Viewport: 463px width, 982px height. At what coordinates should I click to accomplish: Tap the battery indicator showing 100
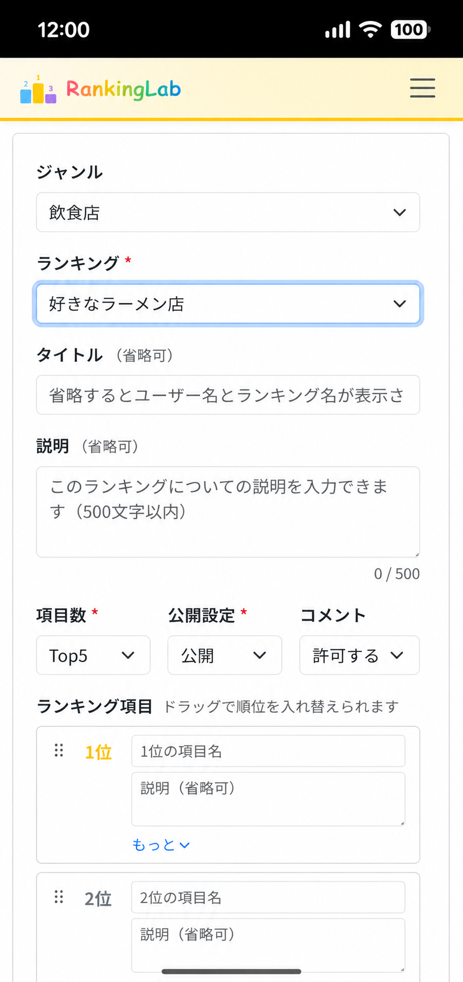click(x=410, y=29)
